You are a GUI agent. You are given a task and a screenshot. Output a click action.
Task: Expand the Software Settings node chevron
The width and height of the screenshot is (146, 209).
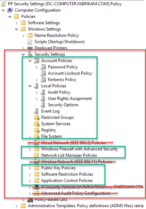(17, 23)
